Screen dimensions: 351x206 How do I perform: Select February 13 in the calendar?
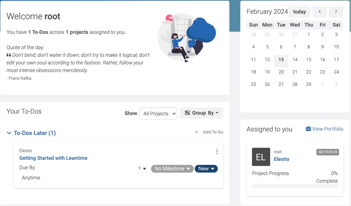tap(281, 60)
